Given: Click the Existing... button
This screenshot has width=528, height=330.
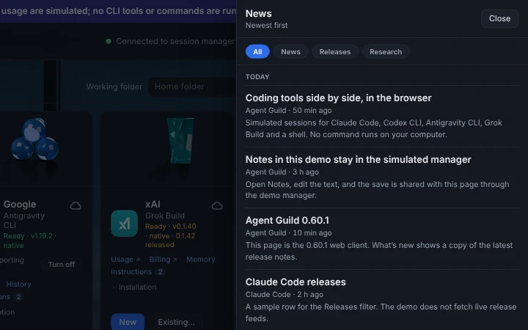Looking at the screenshot, I should click(176, 322).
